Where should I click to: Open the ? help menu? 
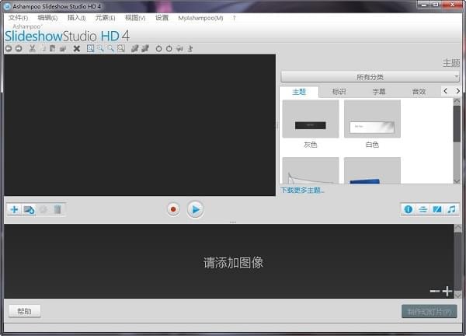235,18
